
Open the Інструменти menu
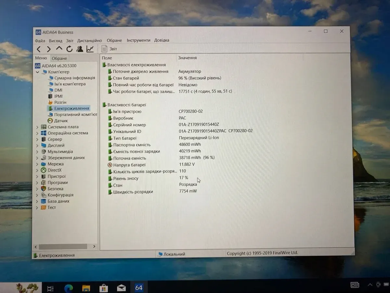coord(138,40)
